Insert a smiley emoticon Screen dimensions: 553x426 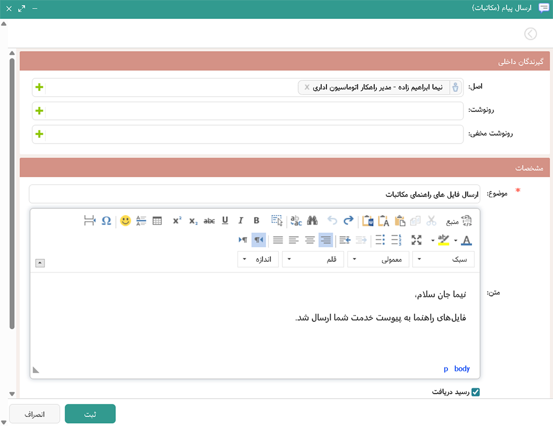pos(125,221)
